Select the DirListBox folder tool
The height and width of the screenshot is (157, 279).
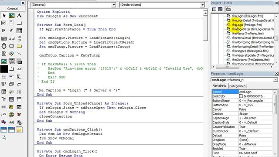(x=19, y=46)
